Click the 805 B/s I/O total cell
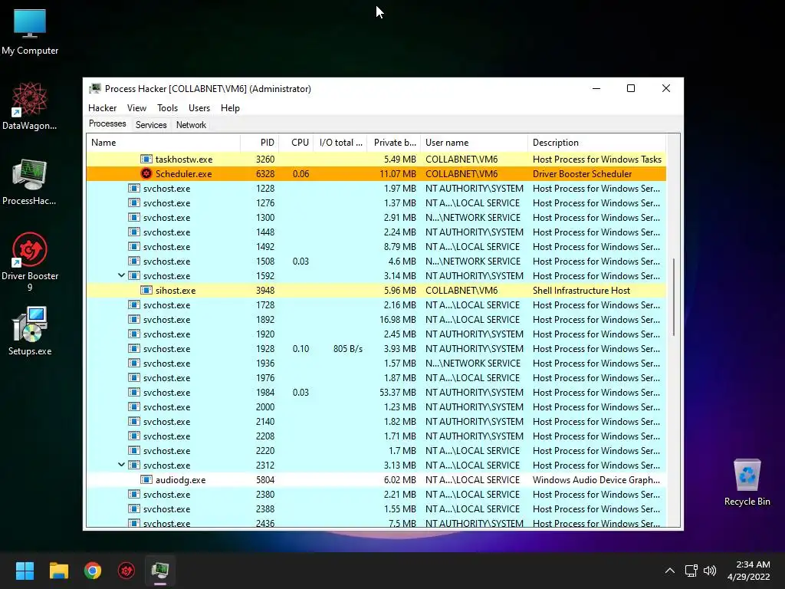This screenshot has width=785, height=589. (348, 349)
